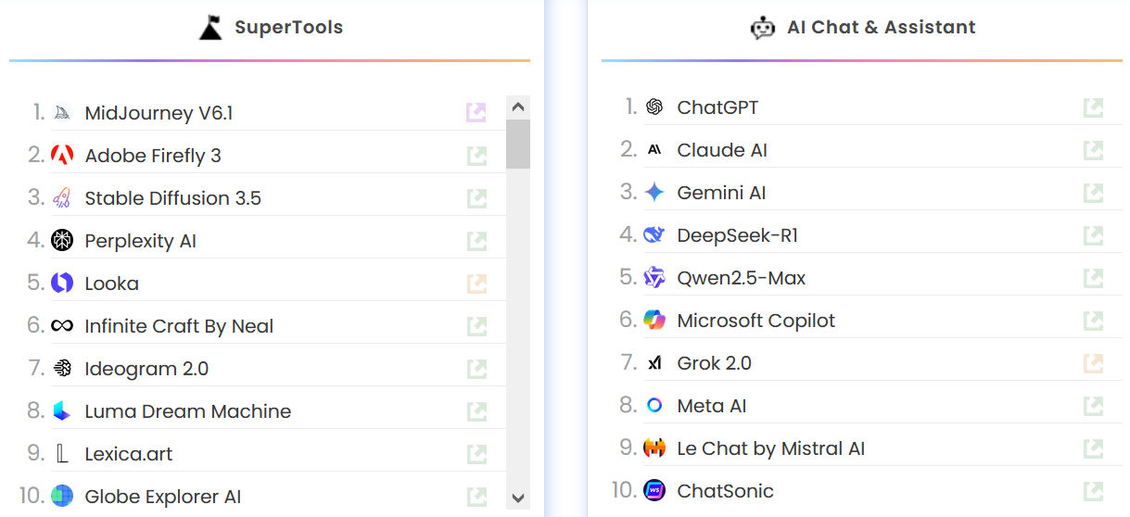Open external link icon for Looka
The image size is (1130, 517).
pyautogui.click(x=476, y=284)
